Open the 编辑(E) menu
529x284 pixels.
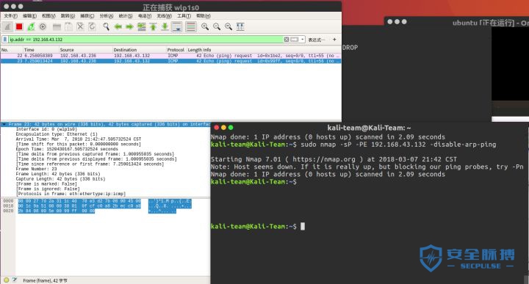point(29,16)
